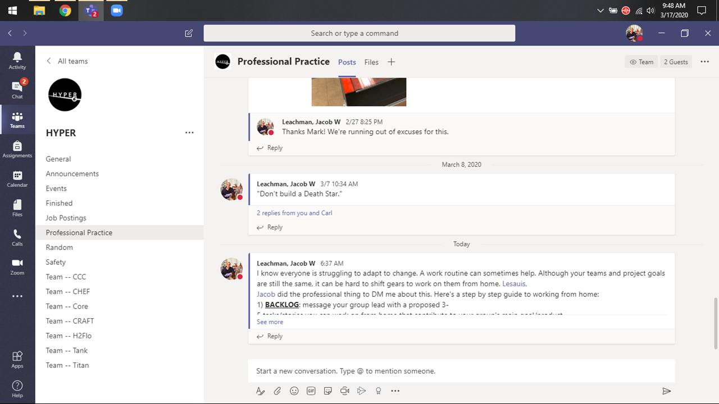Click the send message arrow icon
This screenshot has width=719, height=404.
coord(666,391)
